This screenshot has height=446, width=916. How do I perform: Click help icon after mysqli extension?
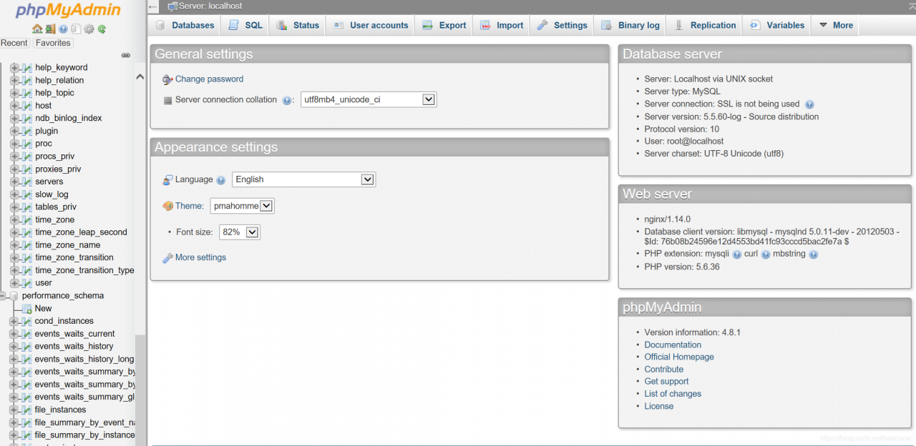point(736,254)
